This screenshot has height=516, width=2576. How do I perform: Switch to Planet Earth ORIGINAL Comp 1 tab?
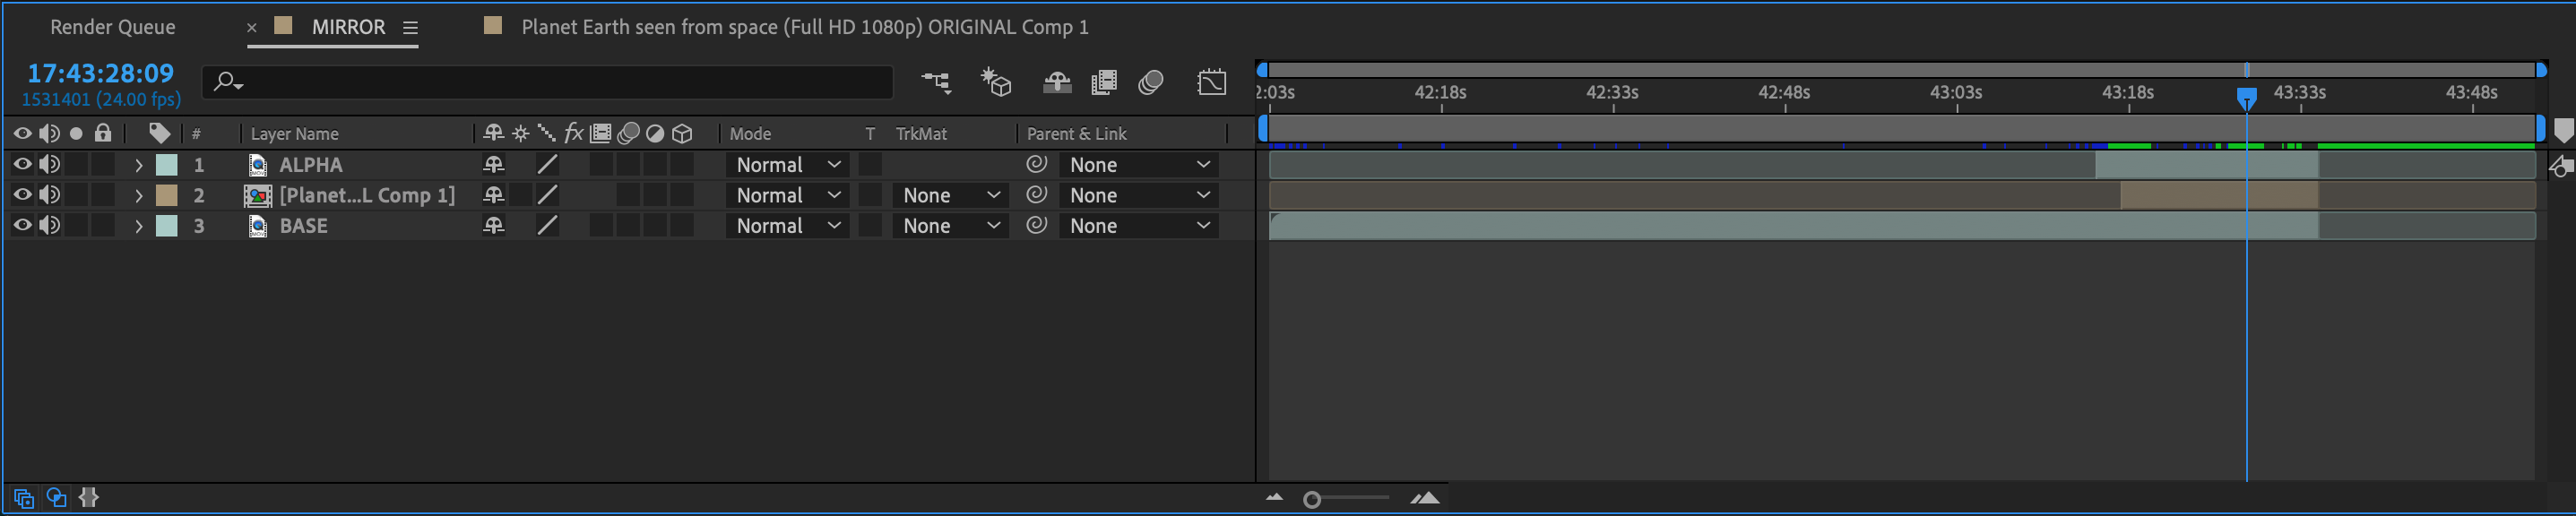(804, 27)
